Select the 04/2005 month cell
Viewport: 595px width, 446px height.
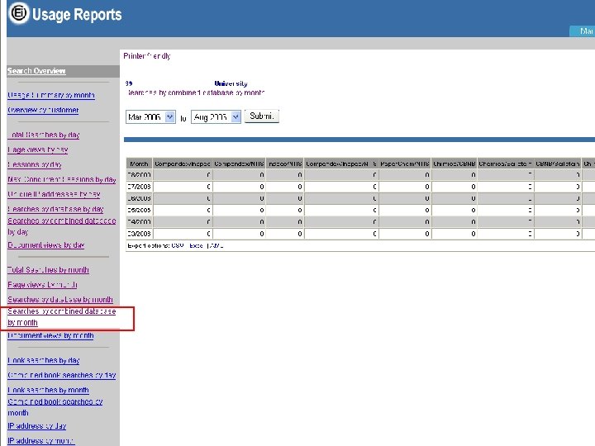point(140,222)
